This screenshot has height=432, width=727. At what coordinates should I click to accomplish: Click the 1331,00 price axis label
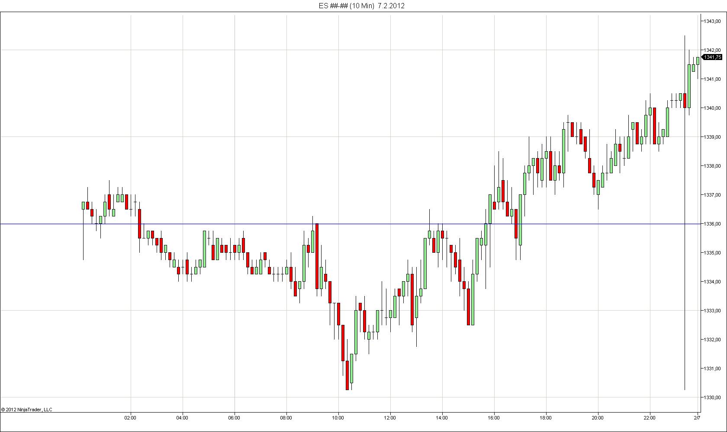(x=712, y=368)
